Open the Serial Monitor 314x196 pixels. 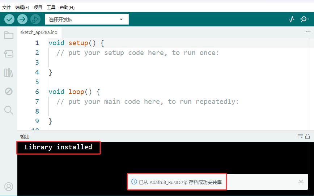tap(304, 19)
